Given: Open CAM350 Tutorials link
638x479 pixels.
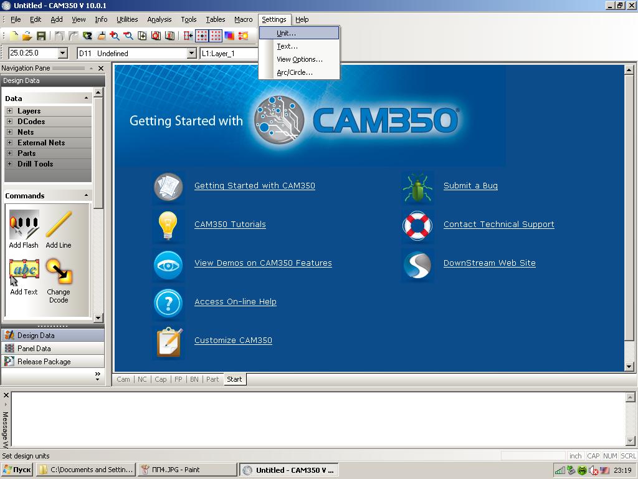Looking at the screenshot, I should [230, 225].
